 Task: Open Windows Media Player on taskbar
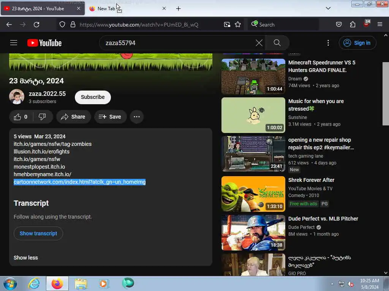104,283
